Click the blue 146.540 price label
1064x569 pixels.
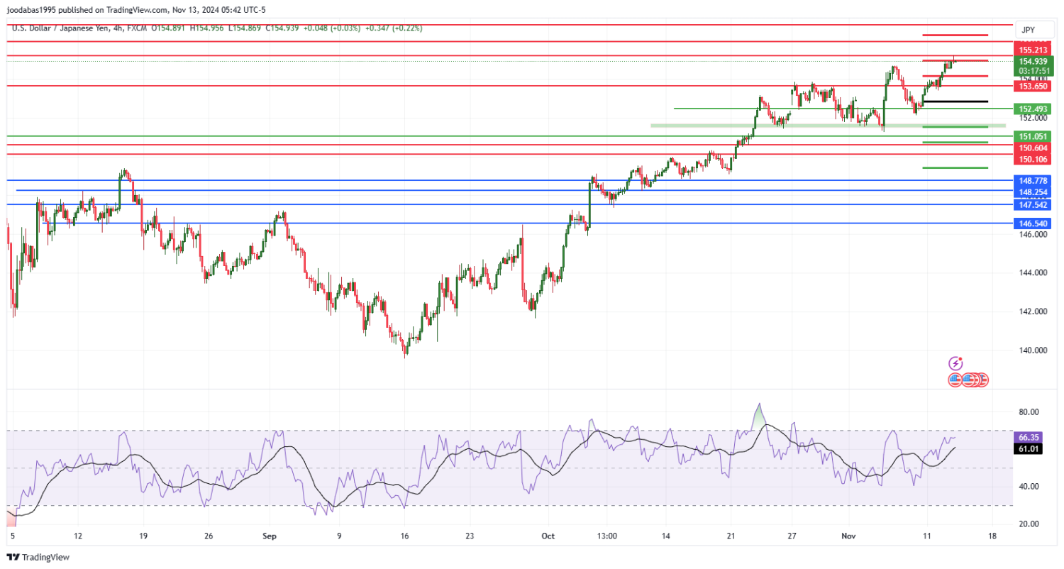tap(1033, 223)
